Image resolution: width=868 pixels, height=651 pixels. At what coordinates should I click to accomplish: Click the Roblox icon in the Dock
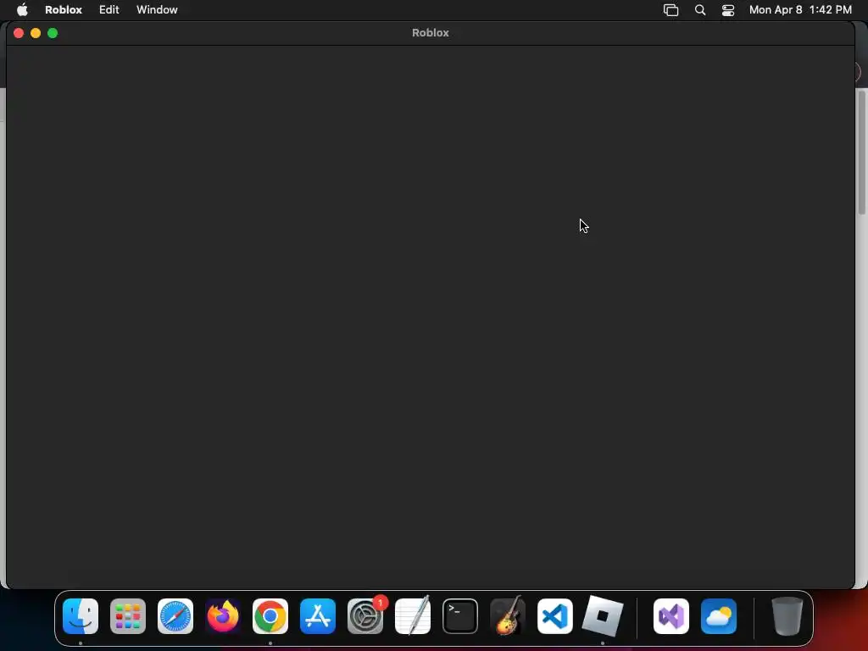[x=603, y=616]
